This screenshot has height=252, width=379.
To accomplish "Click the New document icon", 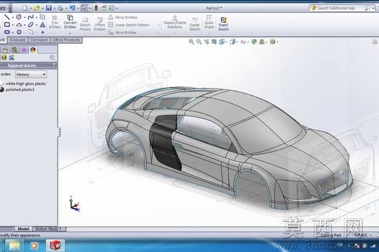I will coord(25,8).
